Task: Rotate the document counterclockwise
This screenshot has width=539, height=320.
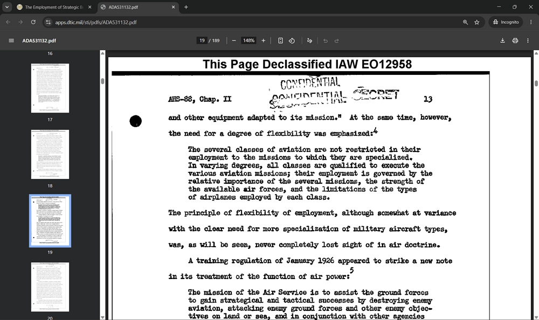Action: (292, 40)
